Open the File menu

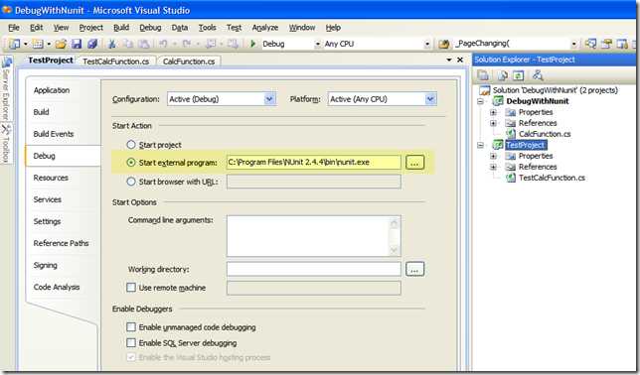pos(14,28)
